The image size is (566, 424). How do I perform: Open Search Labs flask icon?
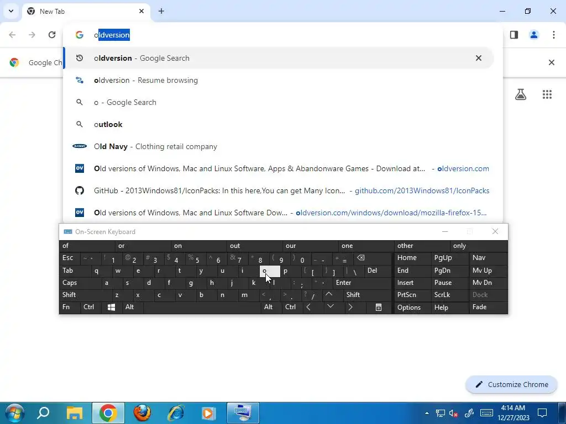click(521, 94)
